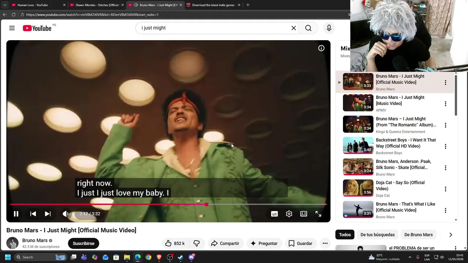This screenshot has height=263, width=468.
Task: Mute the video volume
Action: (x=65, y=214)
